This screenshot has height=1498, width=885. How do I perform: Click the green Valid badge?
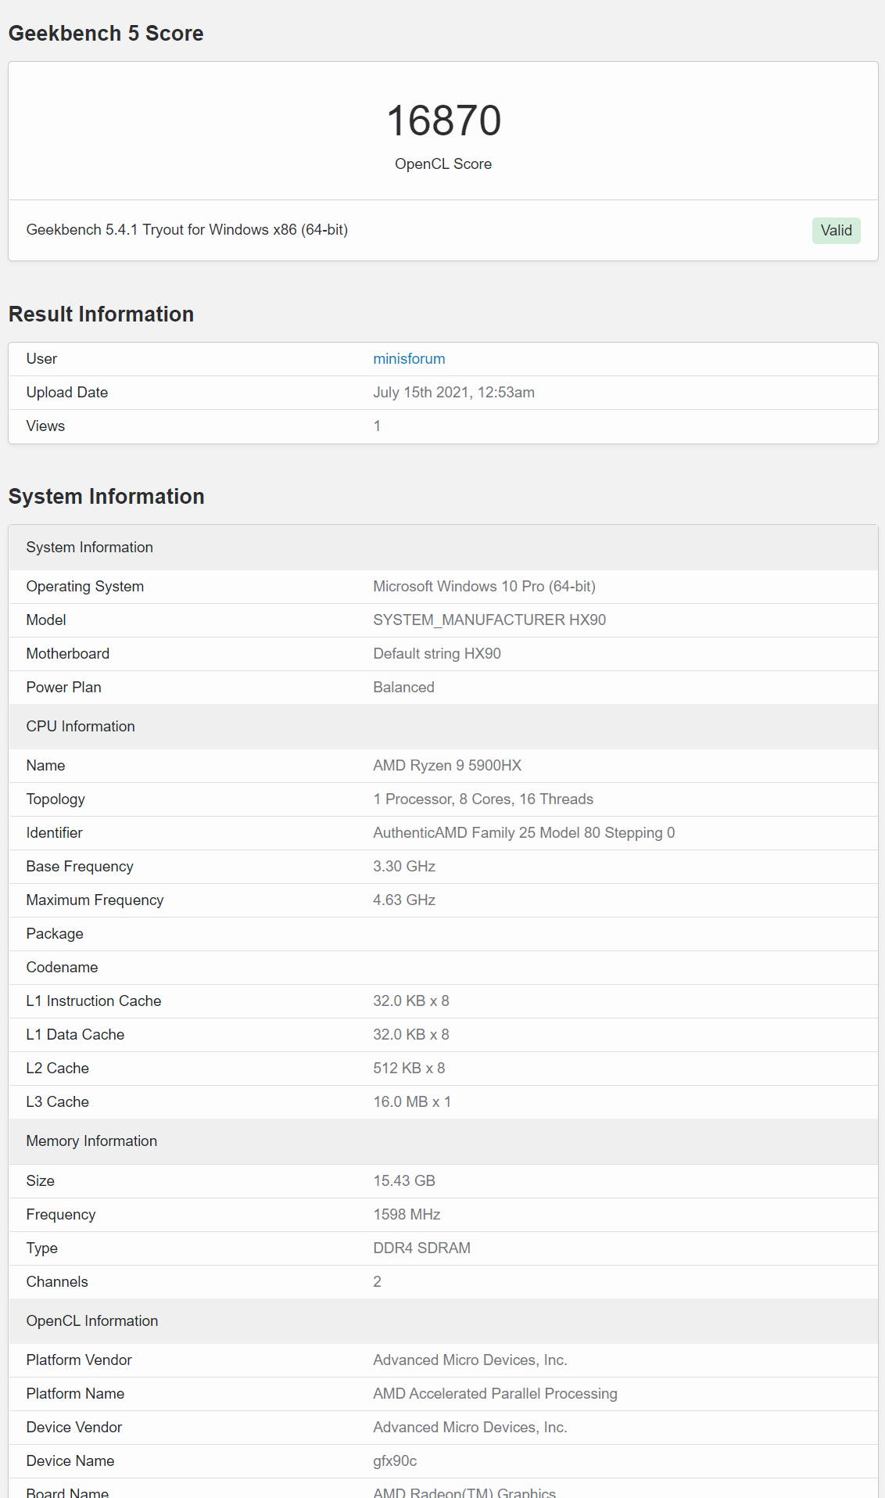coord(836,230)
